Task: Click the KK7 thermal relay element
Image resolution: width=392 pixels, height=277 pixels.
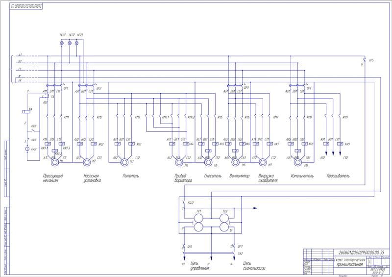Action: click(x=269, y=144)
